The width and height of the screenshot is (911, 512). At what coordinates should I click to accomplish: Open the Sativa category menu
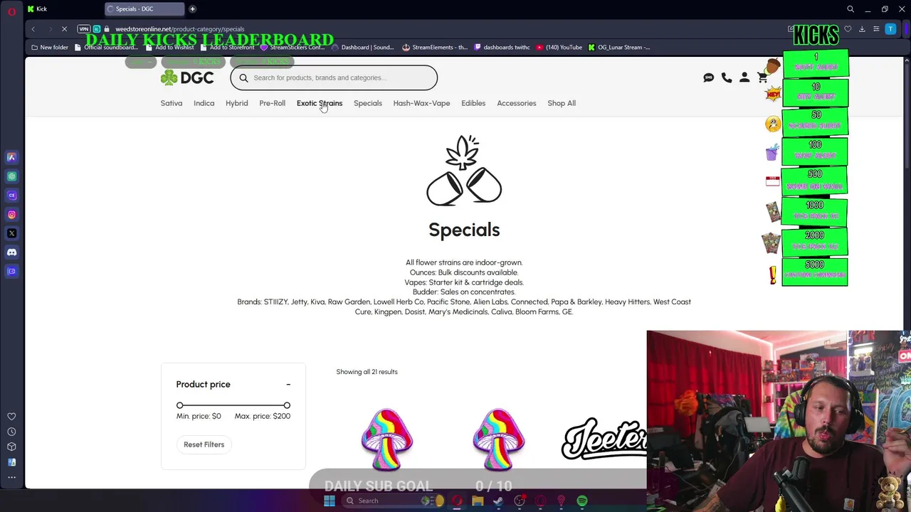point(172,103)
